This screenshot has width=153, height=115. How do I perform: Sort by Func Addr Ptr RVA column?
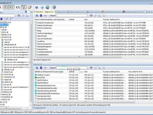(x=135, y=72)
